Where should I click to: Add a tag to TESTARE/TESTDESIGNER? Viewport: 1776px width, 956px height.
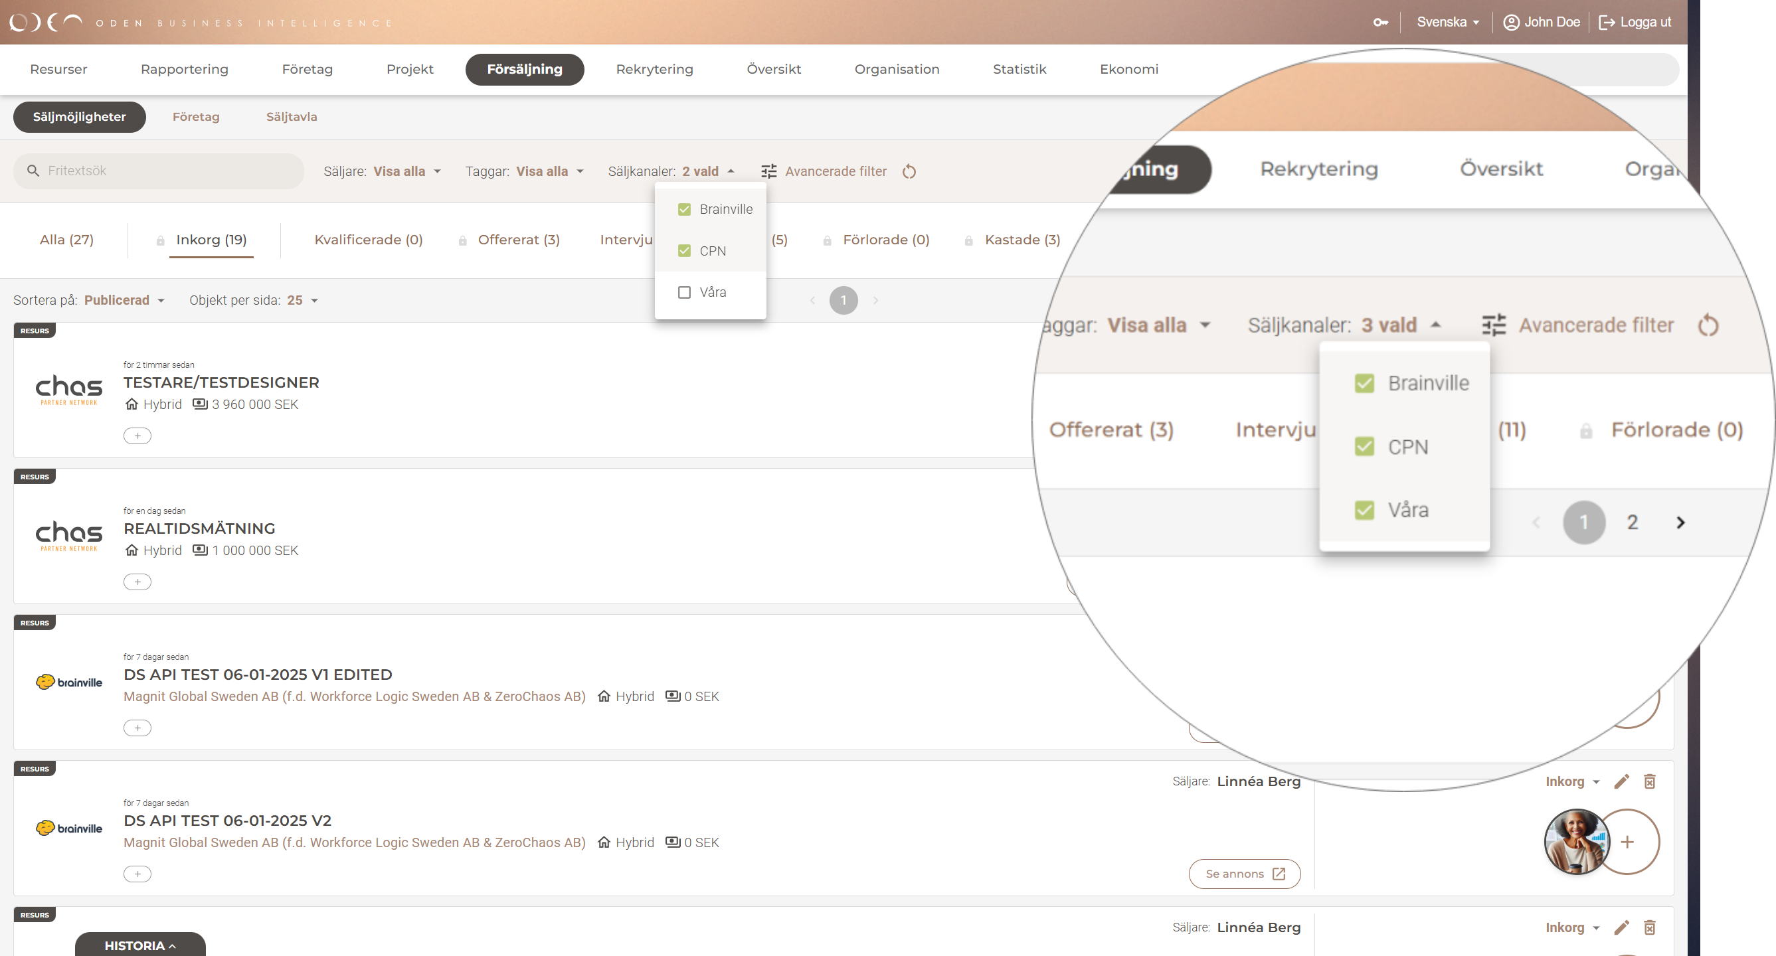point(137,436)
